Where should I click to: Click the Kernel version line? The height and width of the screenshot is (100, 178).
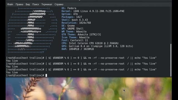click(x=93, y=11)
